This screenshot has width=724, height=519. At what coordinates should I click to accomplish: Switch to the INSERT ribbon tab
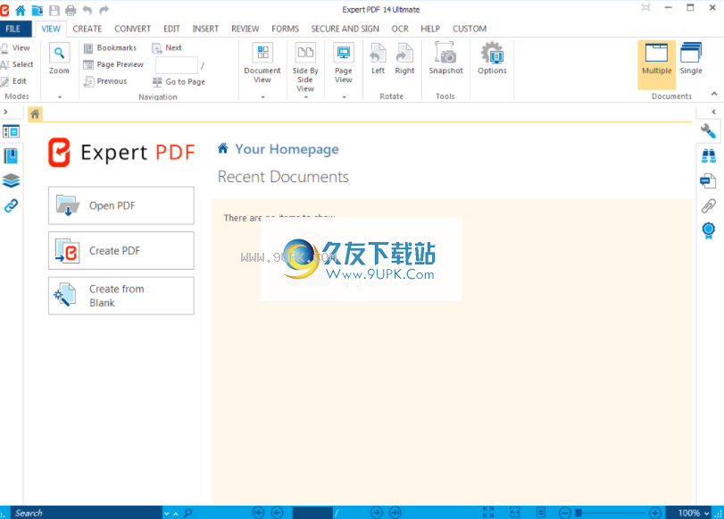[x=205, y=29]
